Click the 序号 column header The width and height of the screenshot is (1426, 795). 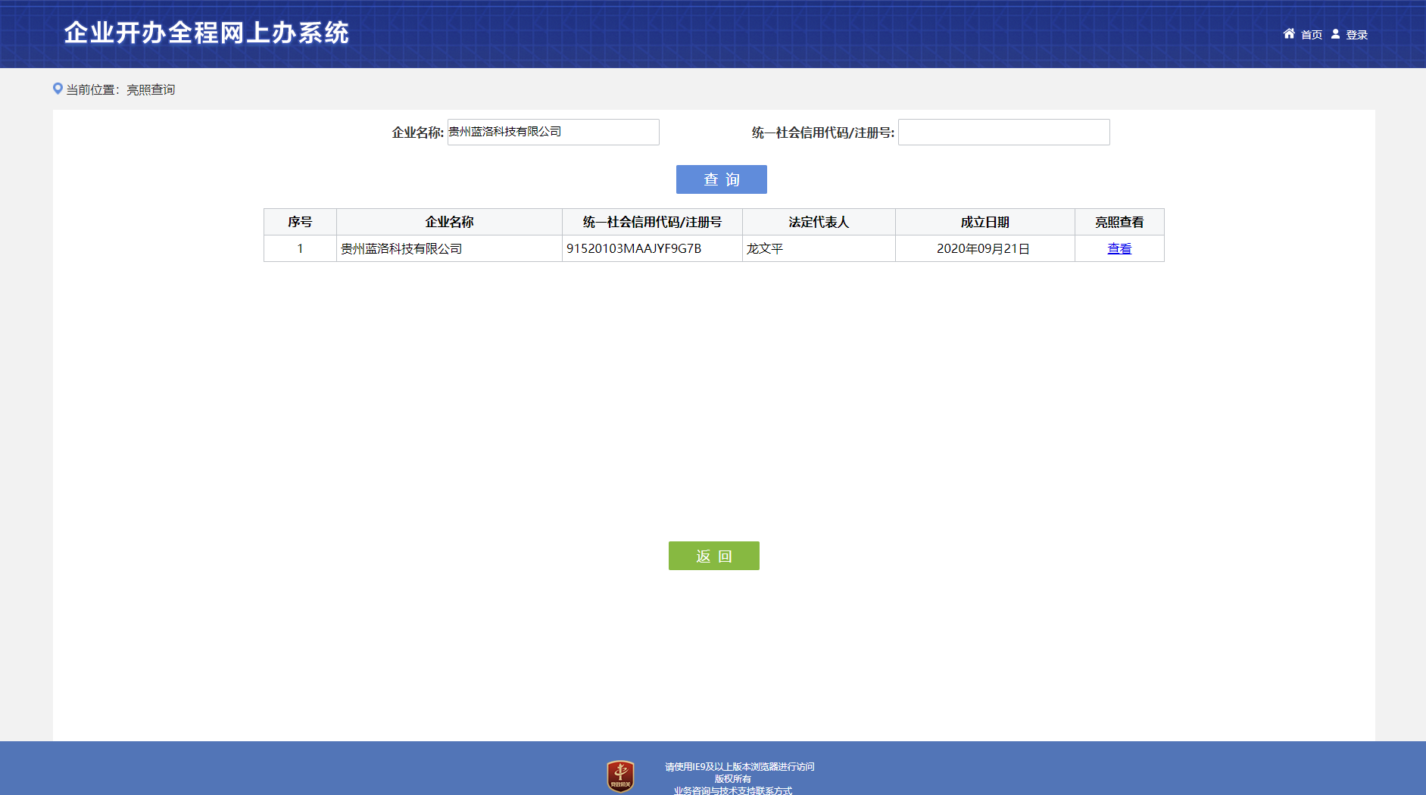(300, 222)
